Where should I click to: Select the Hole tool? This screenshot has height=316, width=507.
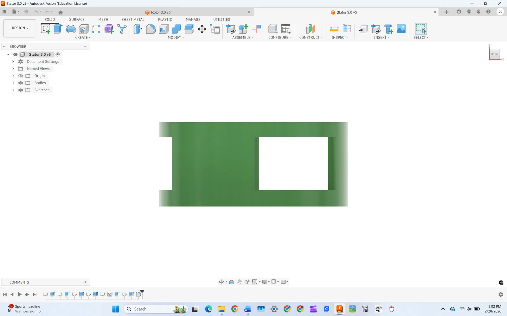pyautogui.click(x=84, y=29)
